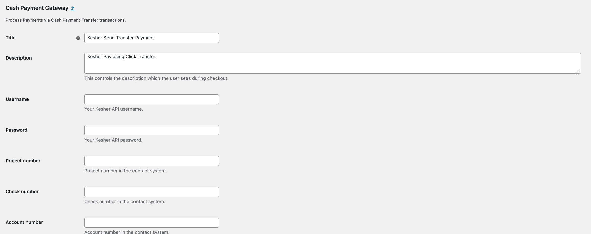Click the Cash Payment Gateway heading

coord(37,8)
